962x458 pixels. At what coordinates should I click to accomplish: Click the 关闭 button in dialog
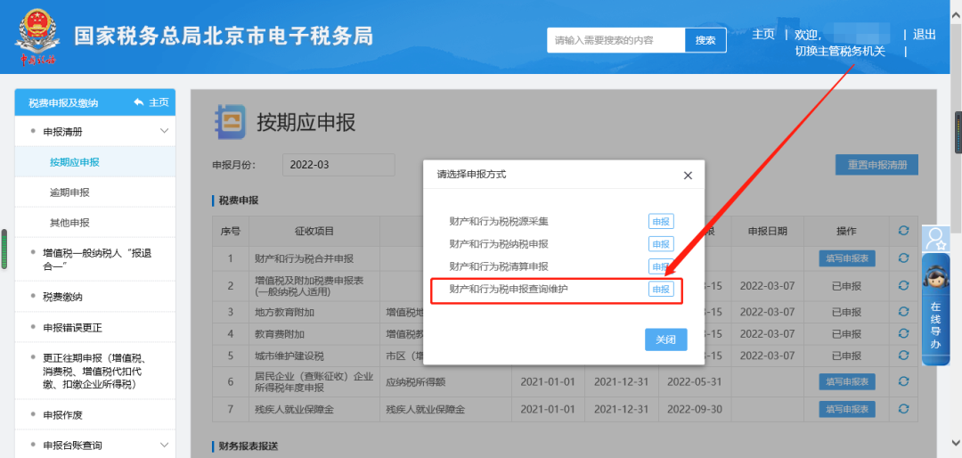[665, 339]
